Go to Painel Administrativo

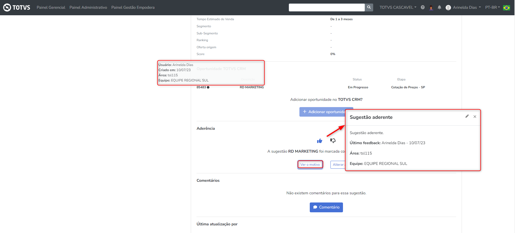[88, 7]
